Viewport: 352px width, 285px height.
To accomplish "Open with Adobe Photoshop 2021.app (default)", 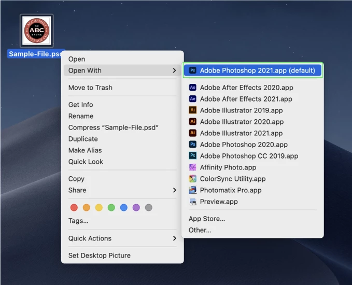I will 252,70.
